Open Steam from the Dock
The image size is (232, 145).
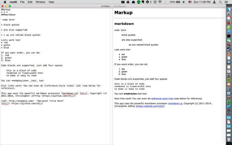pos(229,49)
